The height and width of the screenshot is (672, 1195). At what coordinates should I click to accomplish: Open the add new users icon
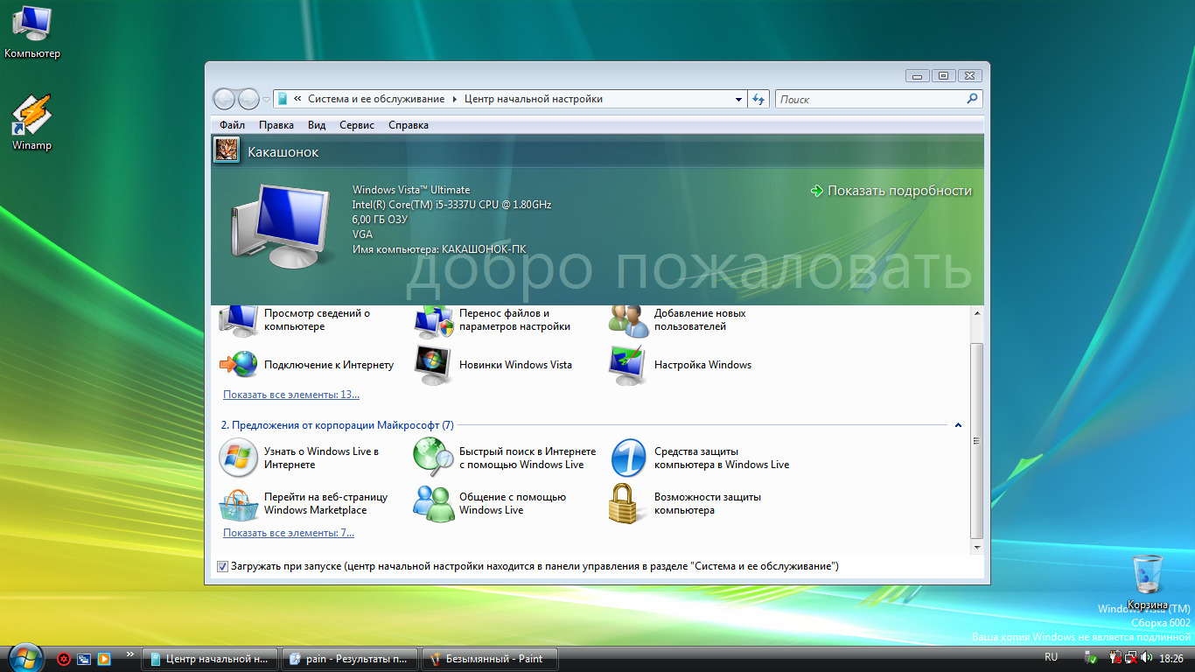(x=628, y=320)
